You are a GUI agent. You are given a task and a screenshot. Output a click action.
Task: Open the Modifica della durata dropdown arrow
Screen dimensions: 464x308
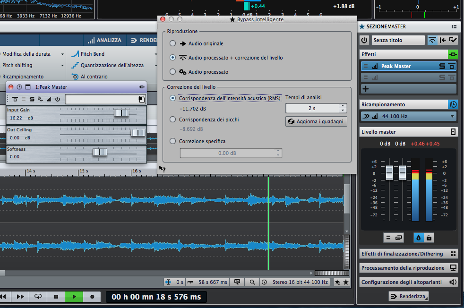pyautogui.click(x=62, y=54)
